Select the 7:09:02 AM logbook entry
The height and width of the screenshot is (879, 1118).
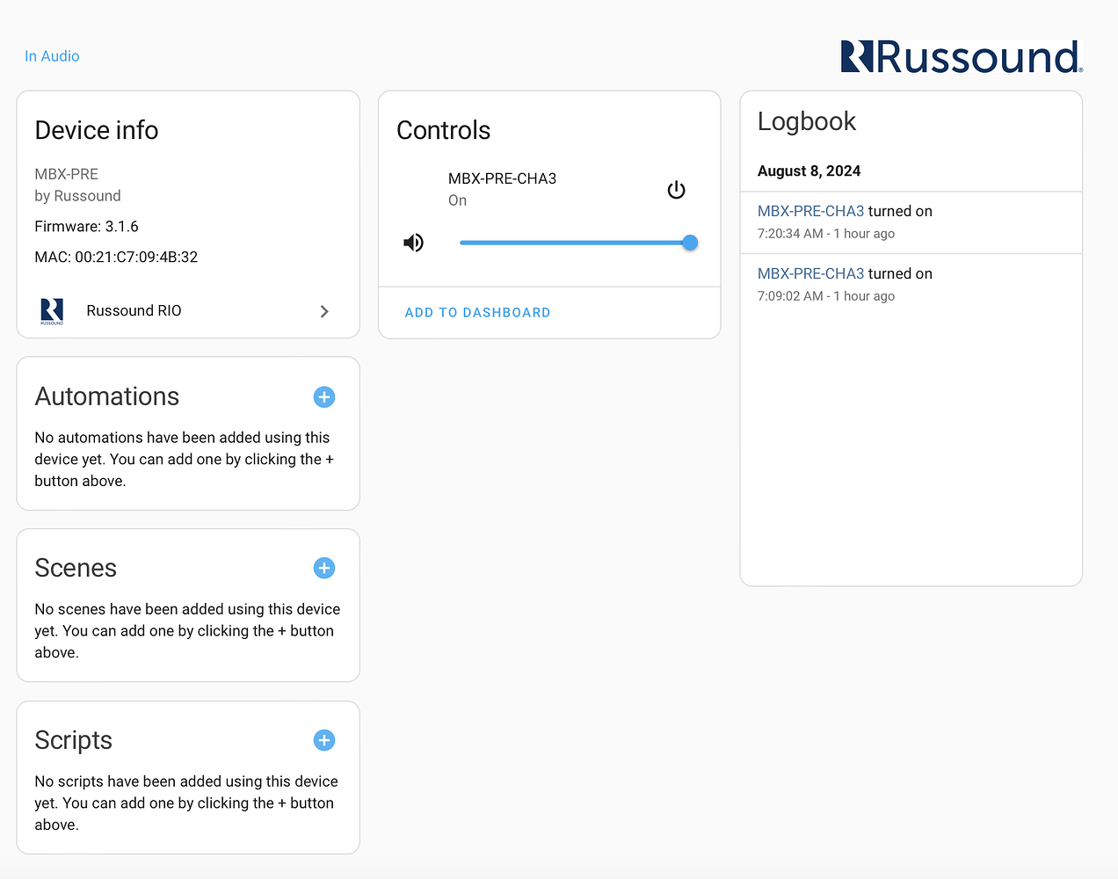coord(810,273)
